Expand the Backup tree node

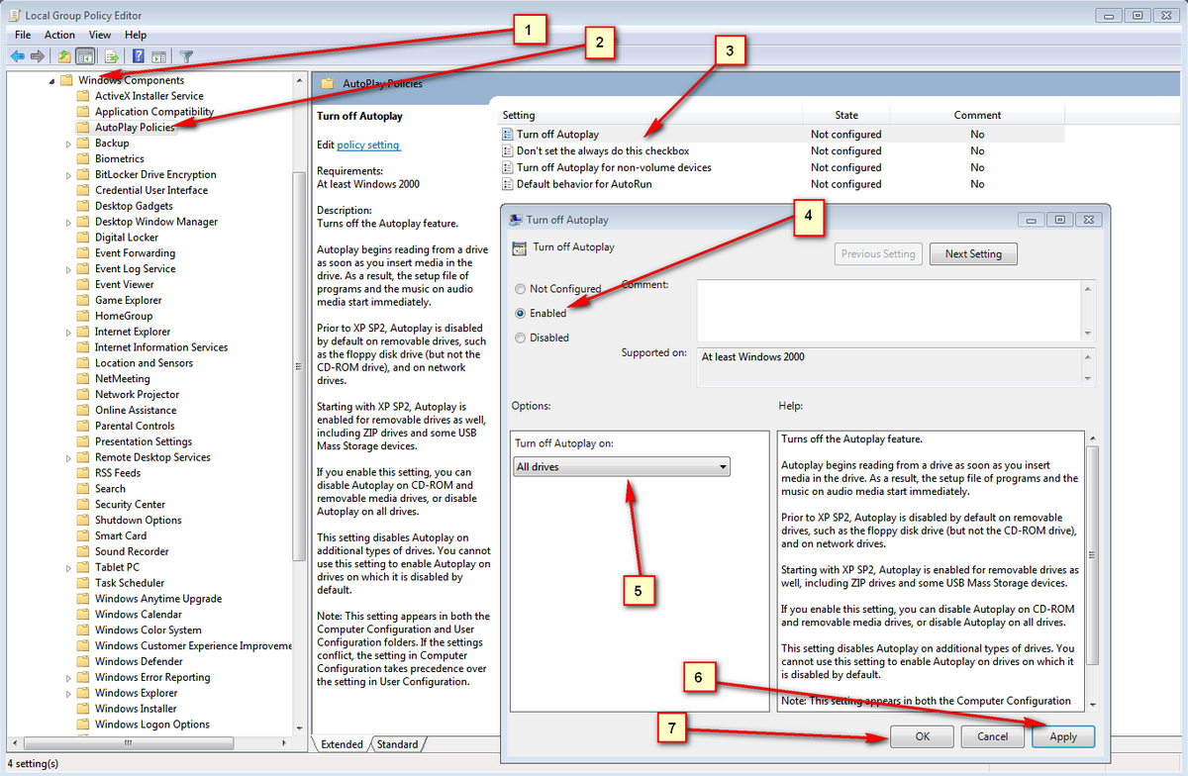tap(68, 144)
